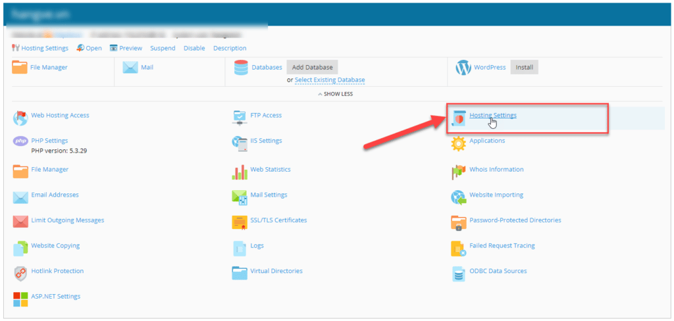
Task: Open the Mail section link
Action: (147, 67)
